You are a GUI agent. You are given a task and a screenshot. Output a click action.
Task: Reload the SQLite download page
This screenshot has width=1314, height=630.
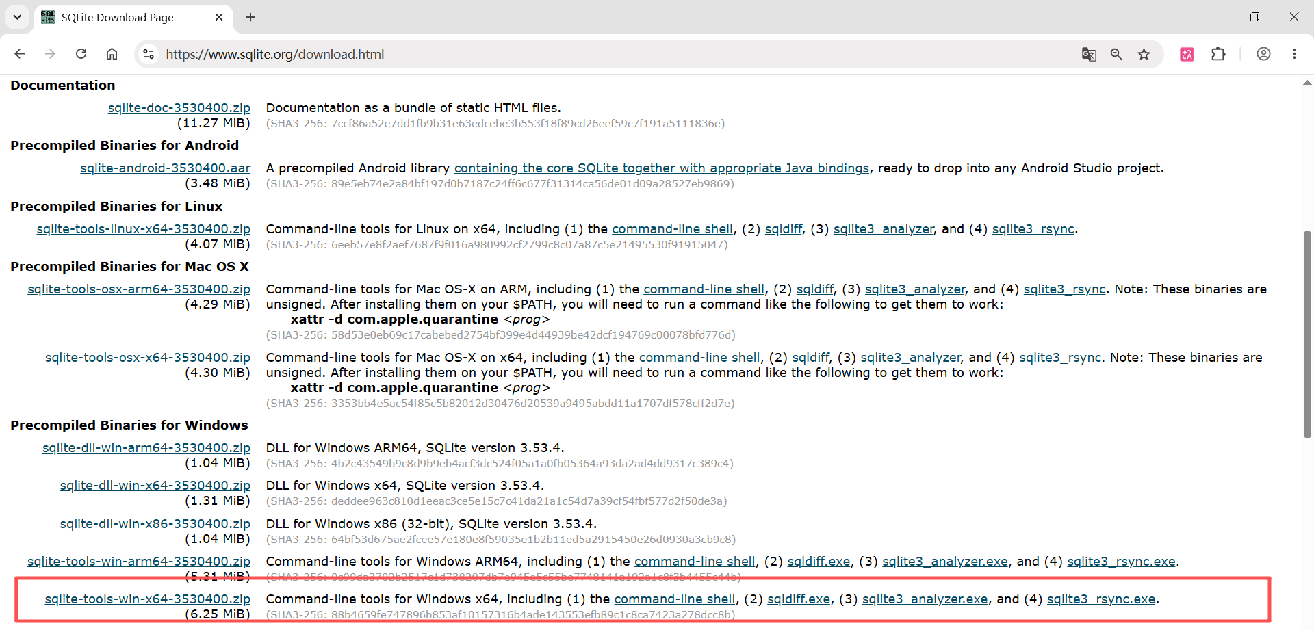tap(81, 54)
